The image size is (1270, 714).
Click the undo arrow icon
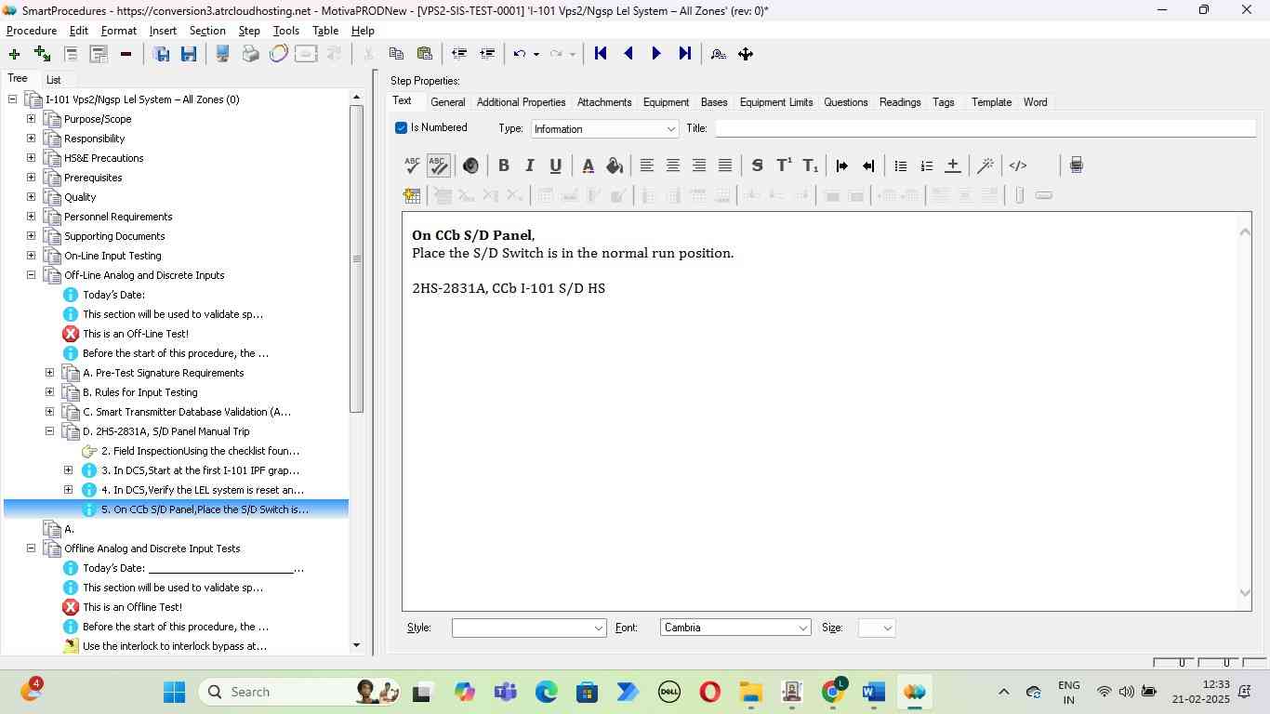tap(520, 54)
